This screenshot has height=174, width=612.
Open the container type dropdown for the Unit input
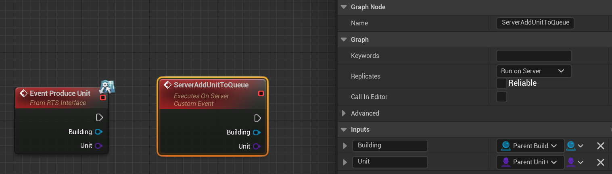point(575,162)
